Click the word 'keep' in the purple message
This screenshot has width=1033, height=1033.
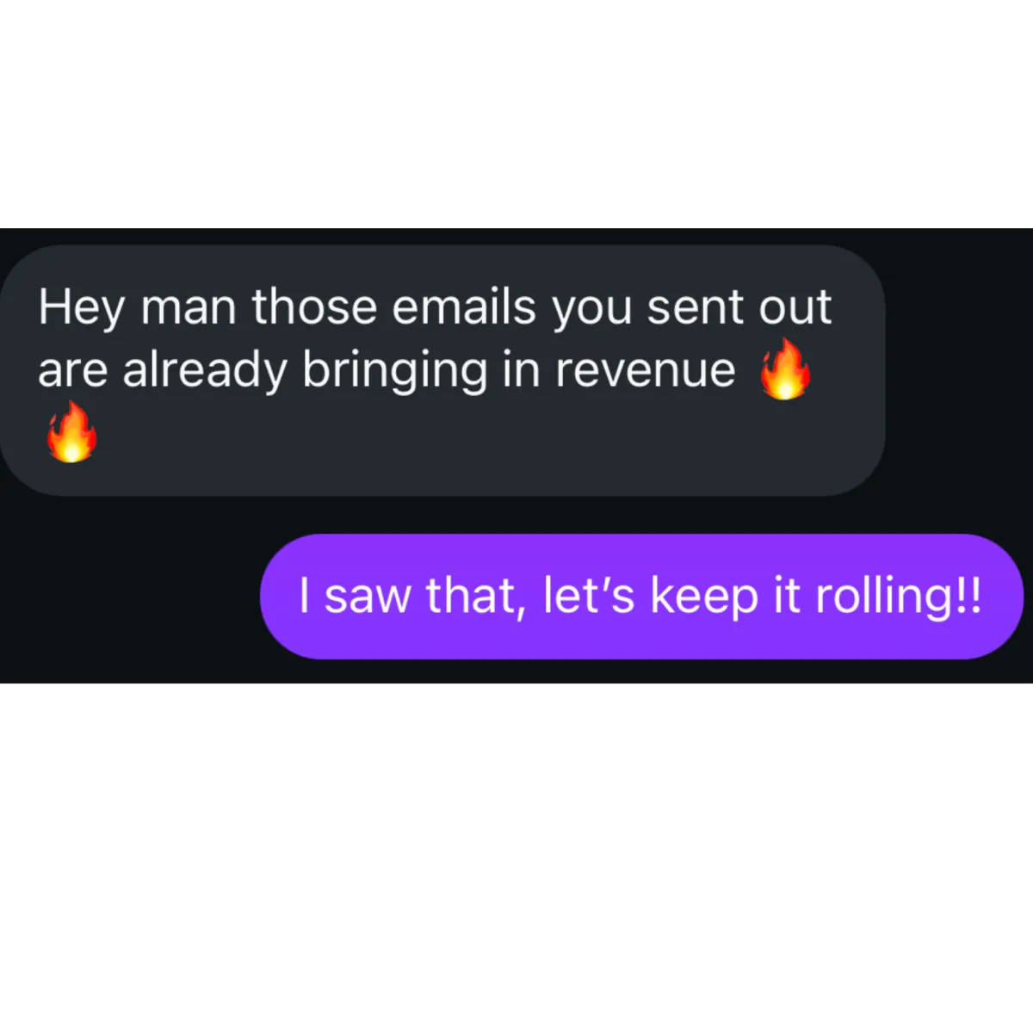(704, 597)
